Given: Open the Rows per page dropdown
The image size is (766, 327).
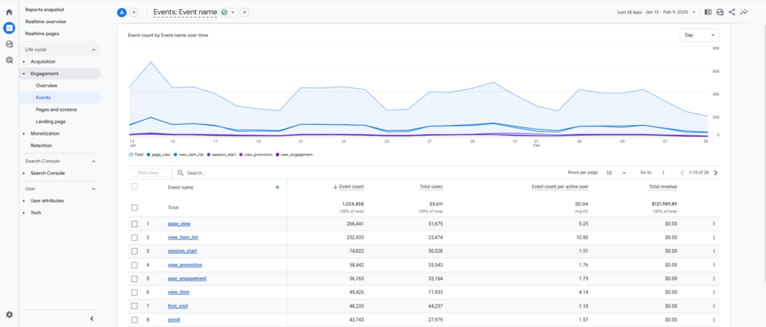Looking at the screenshot, I should tap(616, 172).
